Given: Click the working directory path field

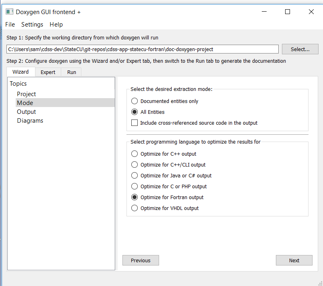Looking at the screenshot, I should click(141, 49).
